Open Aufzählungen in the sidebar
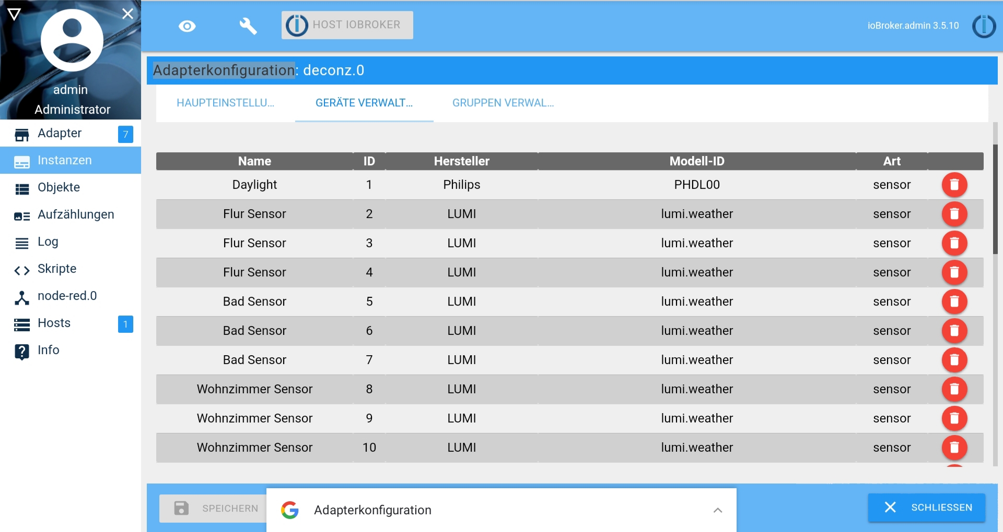 click(71, 215)
